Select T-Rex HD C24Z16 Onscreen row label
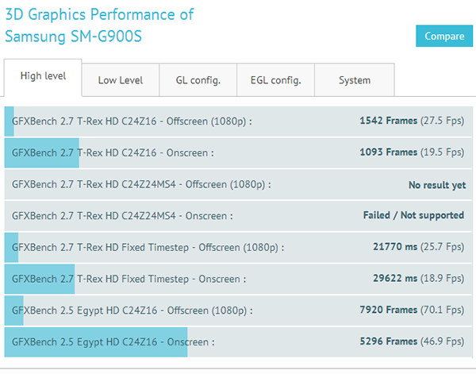This screenshot has width=476, height=374. click(x=113, y=152)
